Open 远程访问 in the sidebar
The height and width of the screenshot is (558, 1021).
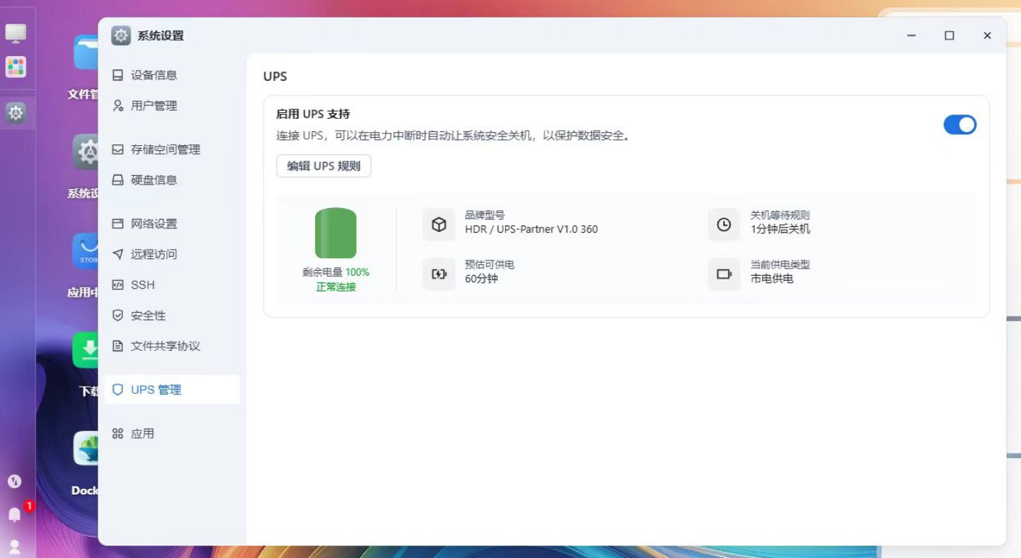[x=172, y=255]
